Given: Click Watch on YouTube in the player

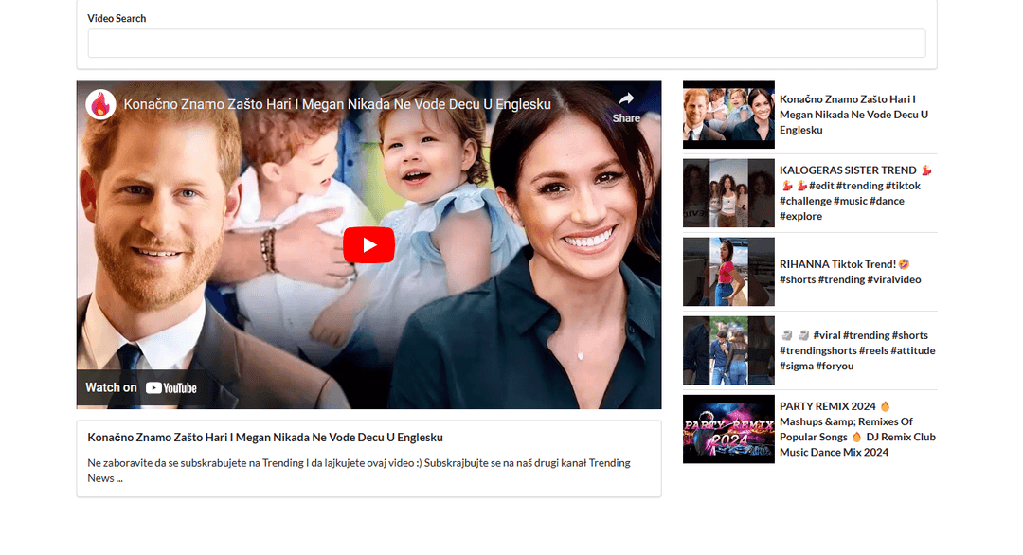Looking at the screenshot, I should pyautogui.click(x=142, y=387).
